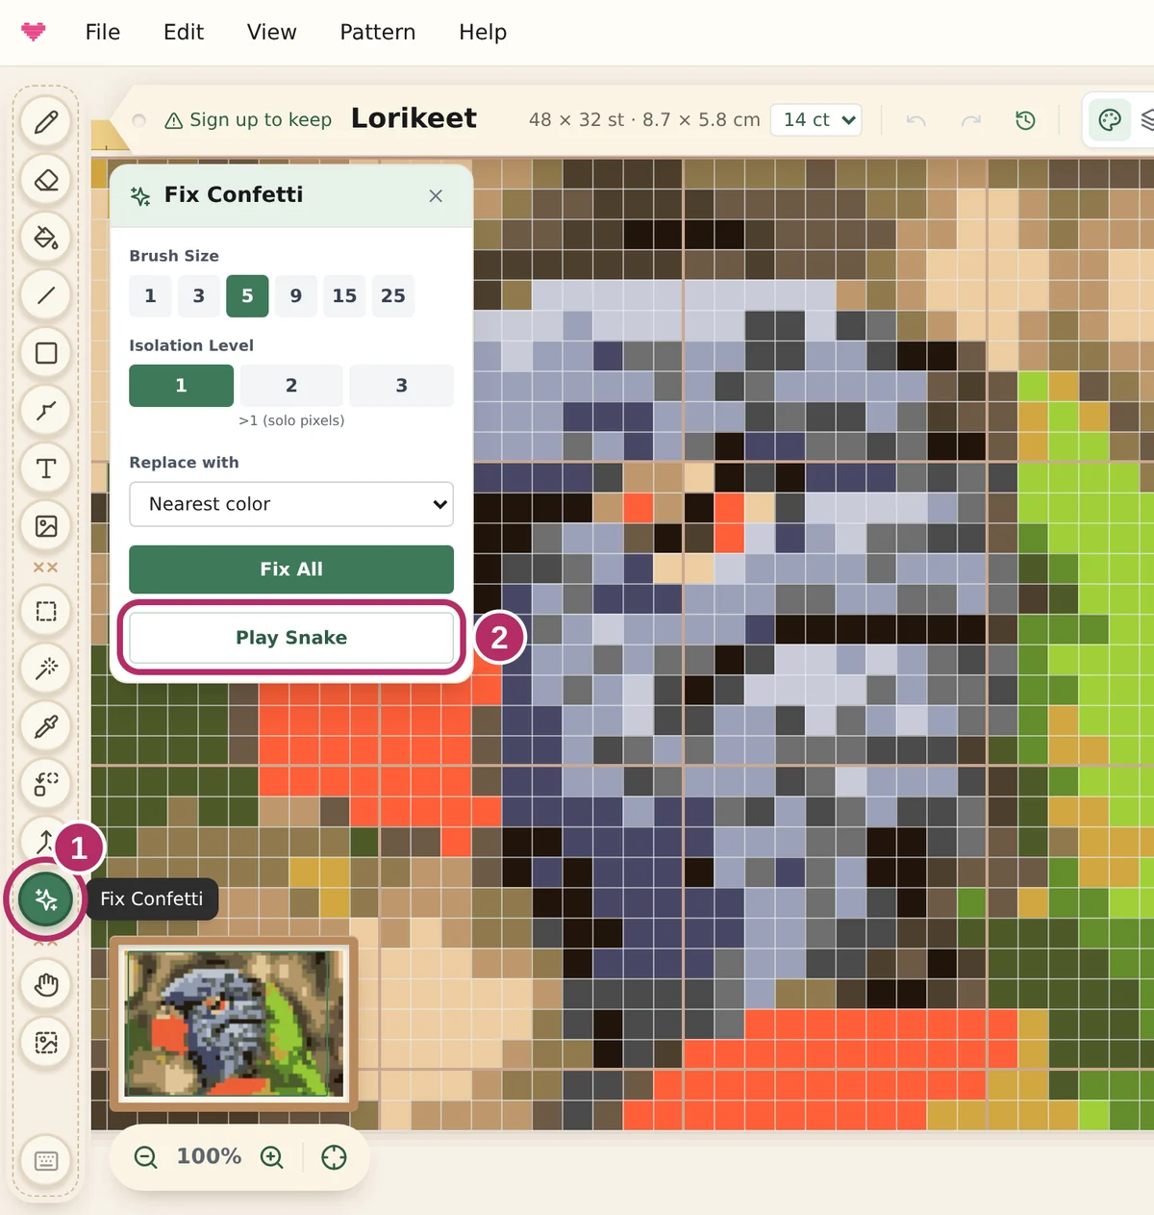Viewport: 1154px width, 1215px height.
Task: Close the Fix Confetti panel
Action: coord(436,195)
